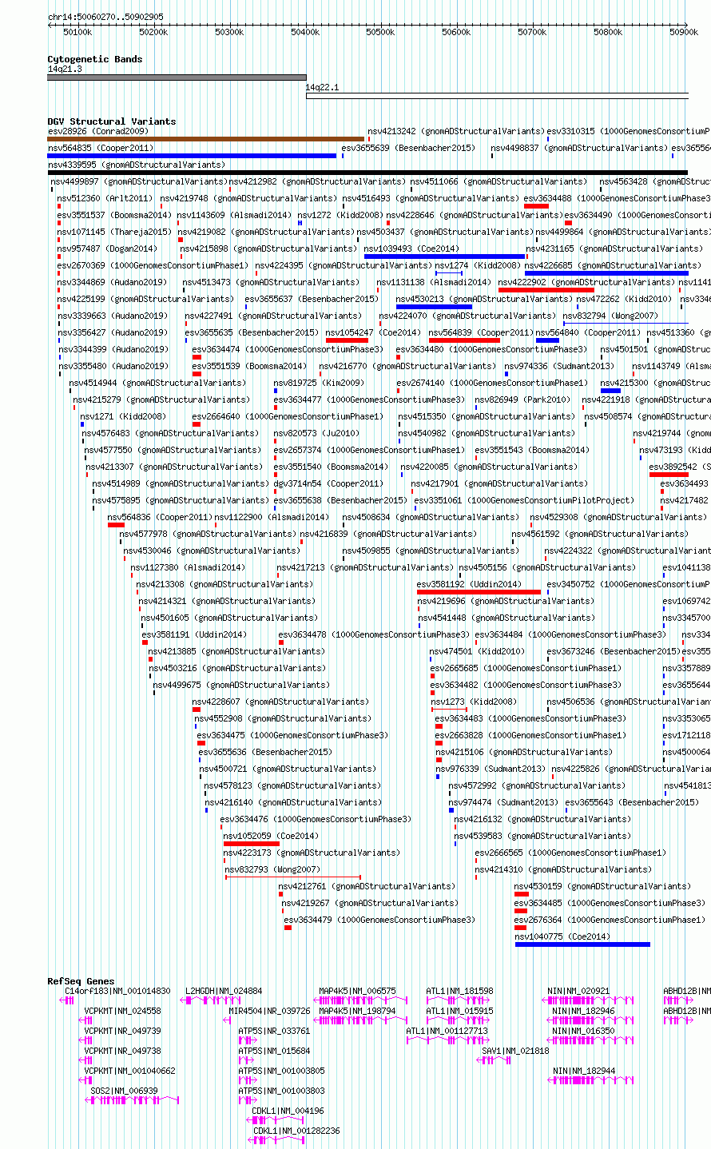Viewport: 711px width, 1149px height.
Task: Open variant nsv1273 (Kidd2008)
Action: point(474,702)
